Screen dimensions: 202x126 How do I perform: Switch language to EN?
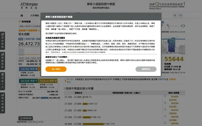[x=180, y=15]
